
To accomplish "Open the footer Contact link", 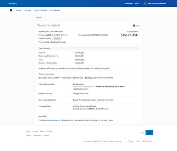I will coord(35,131).
